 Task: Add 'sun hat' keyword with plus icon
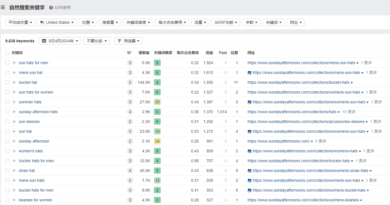[x=14, y=131]
